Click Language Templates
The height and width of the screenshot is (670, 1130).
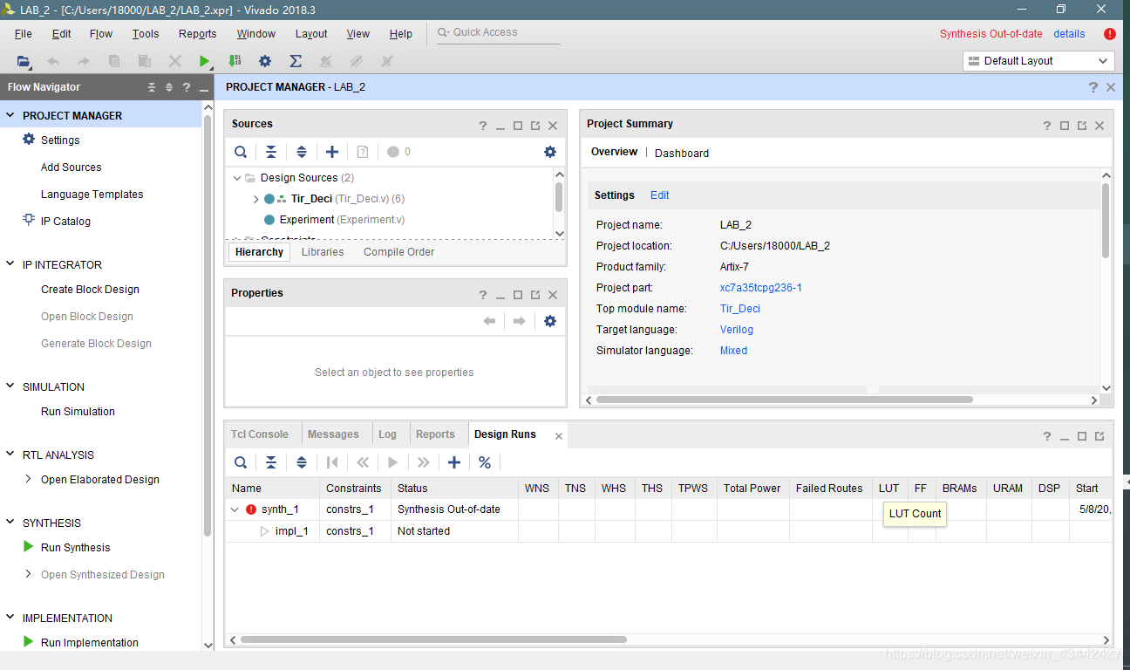point(92,195)
